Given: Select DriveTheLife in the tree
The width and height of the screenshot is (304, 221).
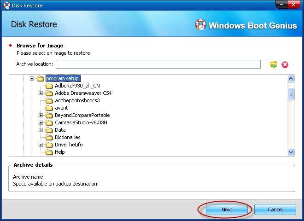Looking at the screenshot, I should (x=69, y=145).
